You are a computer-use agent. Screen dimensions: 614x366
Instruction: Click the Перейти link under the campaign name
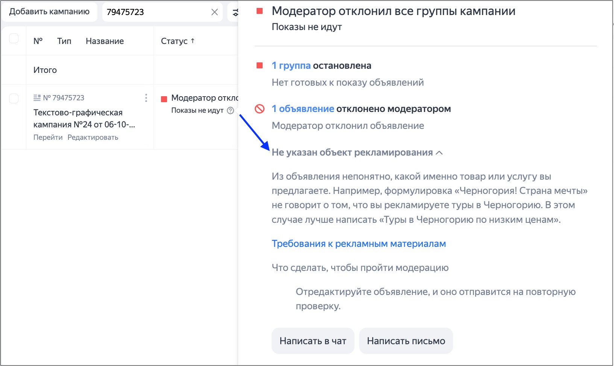point(48,137)
